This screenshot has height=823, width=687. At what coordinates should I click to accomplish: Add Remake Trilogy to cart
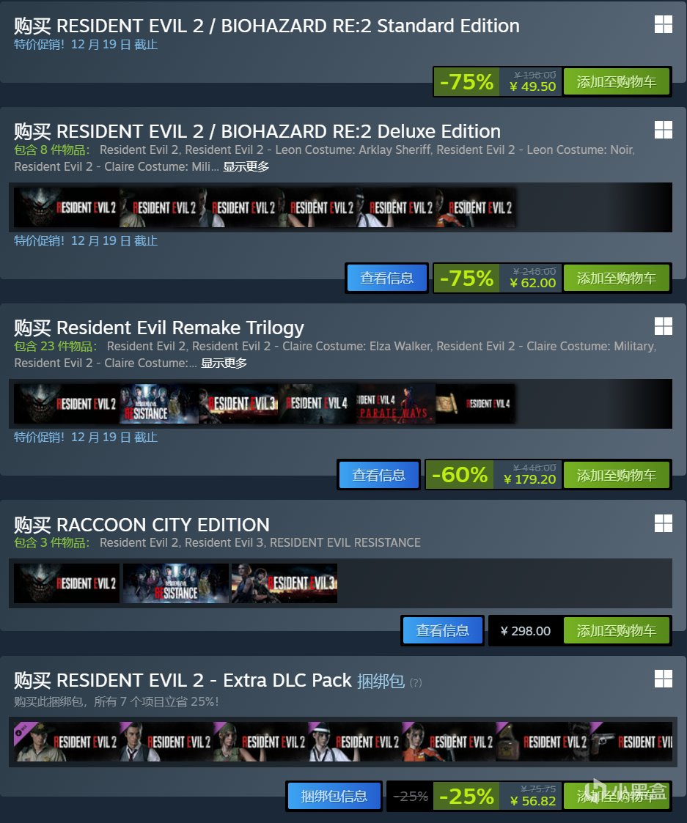pos(617,475)
